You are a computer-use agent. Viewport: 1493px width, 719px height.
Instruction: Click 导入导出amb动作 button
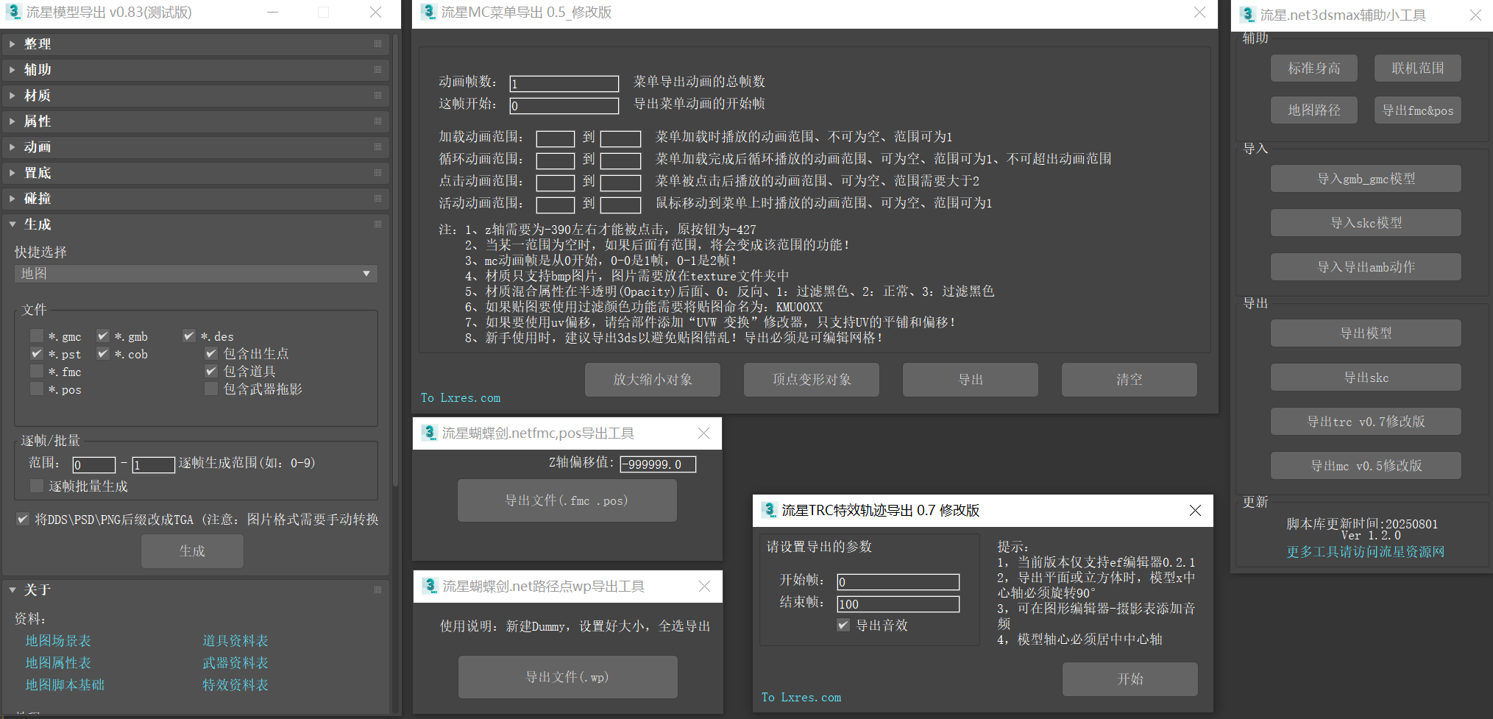point(1366,267)
